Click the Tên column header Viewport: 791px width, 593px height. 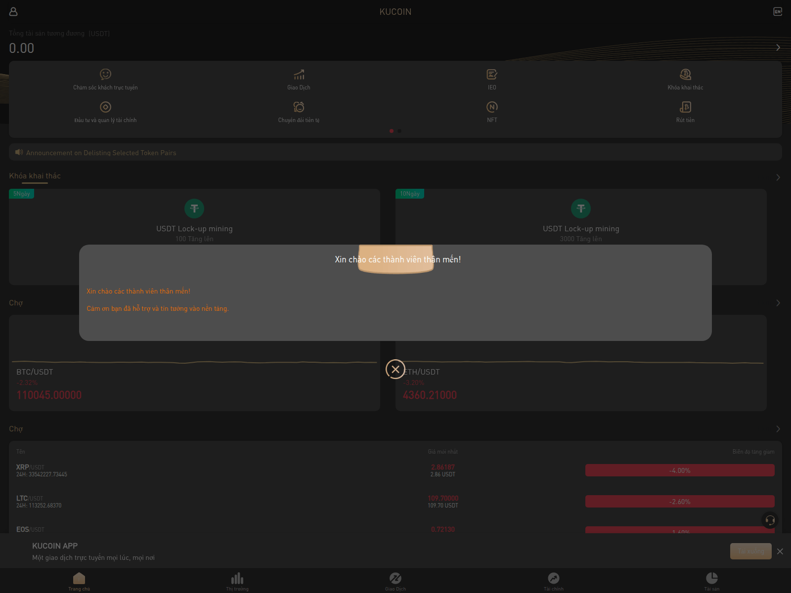pyautogui.click(x=20, y=452)
